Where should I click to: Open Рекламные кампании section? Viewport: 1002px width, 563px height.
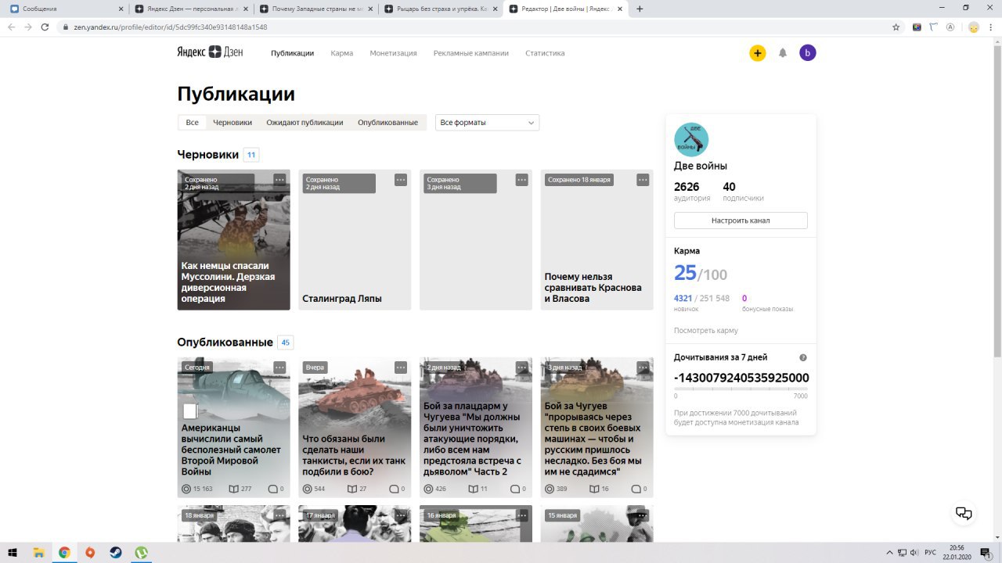471,53
